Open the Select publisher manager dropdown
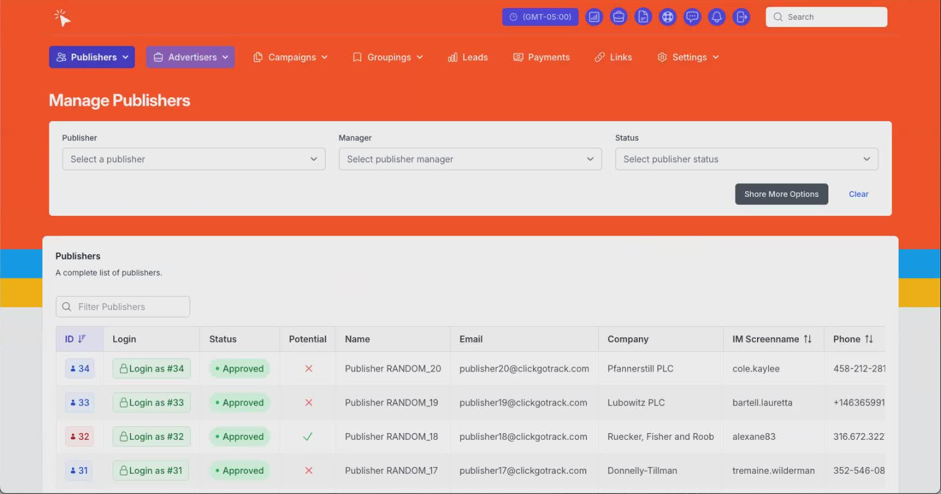This screenshot has width=941, height=494. point(470,159)
